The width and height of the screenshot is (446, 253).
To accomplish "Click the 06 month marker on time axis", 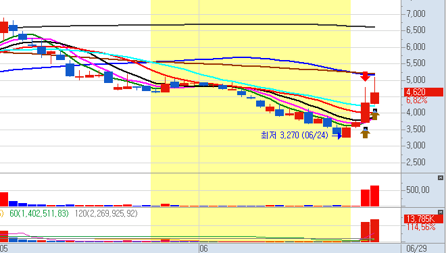I will [203, 249].
